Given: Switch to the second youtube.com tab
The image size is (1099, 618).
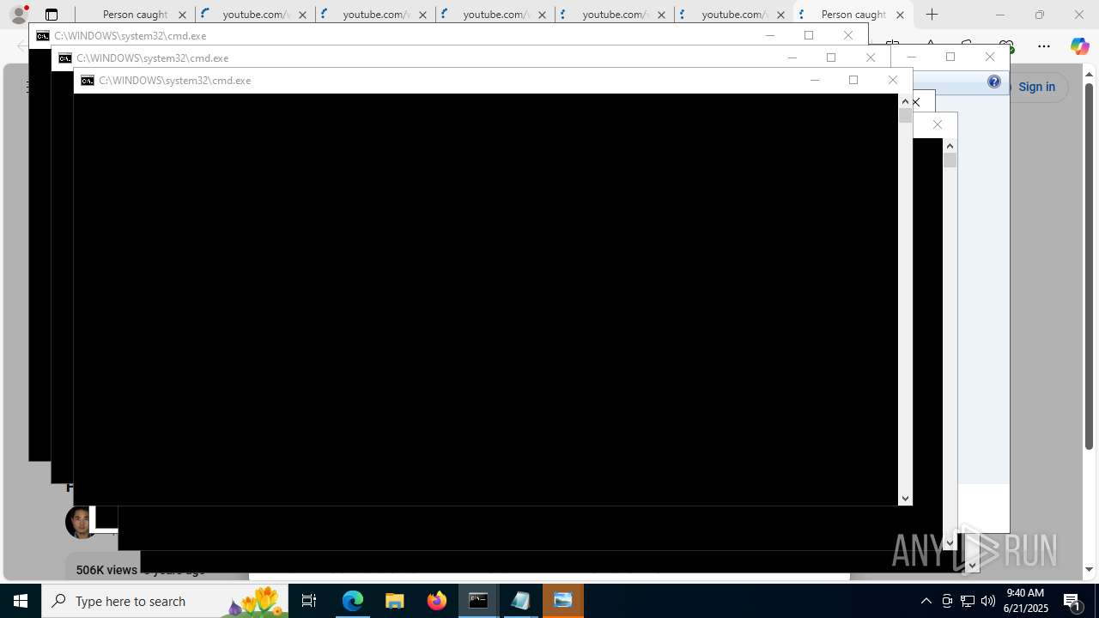Looking at the screenshot, I should (x=375, y=15).
